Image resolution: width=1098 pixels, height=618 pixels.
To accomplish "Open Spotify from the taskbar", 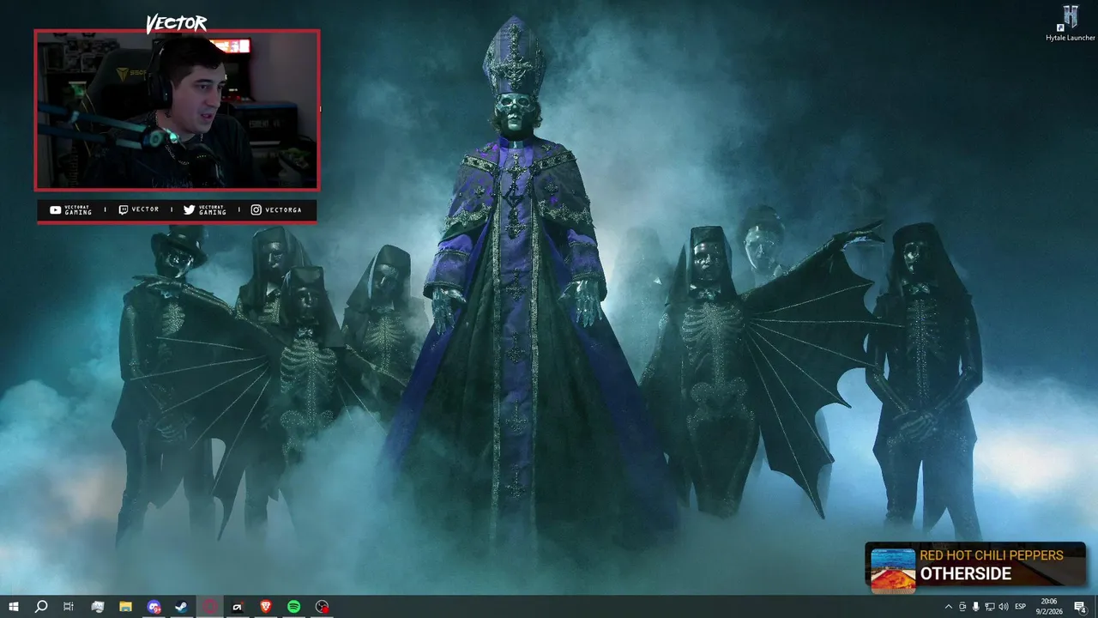I will 293,607.
